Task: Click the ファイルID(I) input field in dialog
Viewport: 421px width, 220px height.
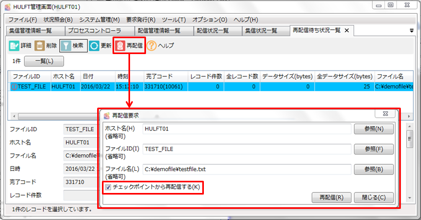Action: click(x=247, y=149)
